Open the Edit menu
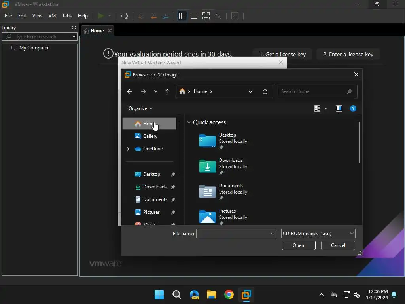The width and height of the screenshot is (405, 304). coord(22,16)
